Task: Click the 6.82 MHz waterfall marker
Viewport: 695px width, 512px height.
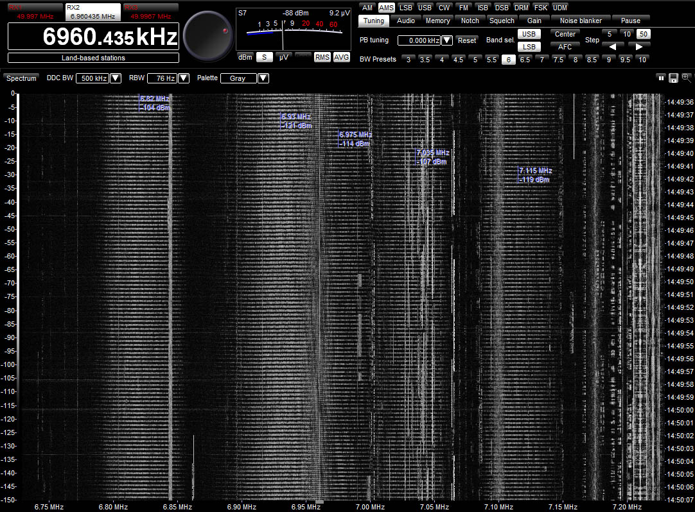Action: click(155, 103)
